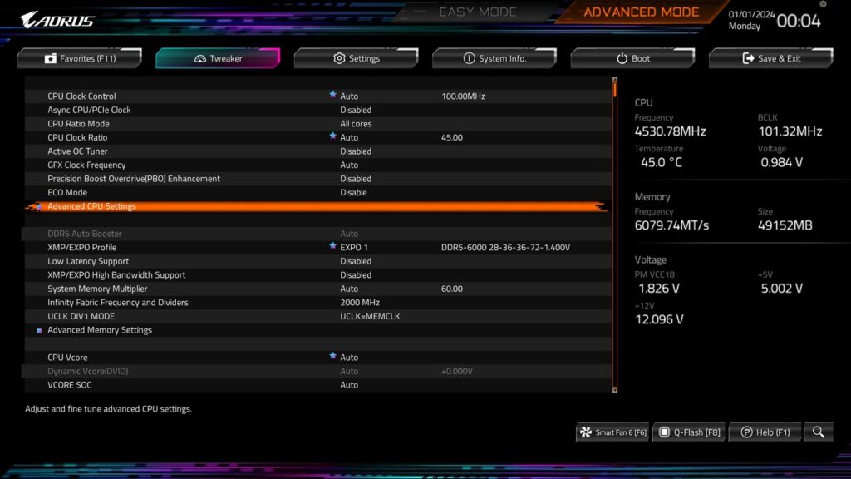Click the AORUS logo
Screen dimensions: 851x479
point(57,20)
